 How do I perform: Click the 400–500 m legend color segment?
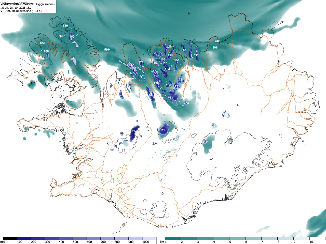(66, 238)
